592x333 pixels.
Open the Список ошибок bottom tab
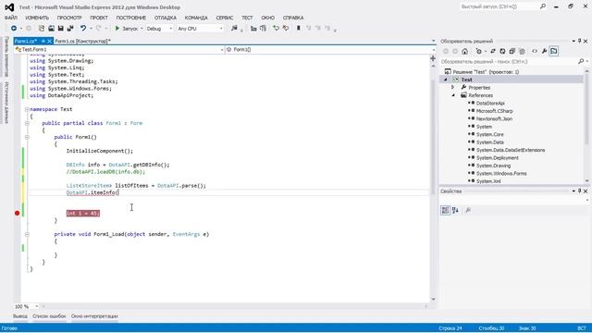49,316
